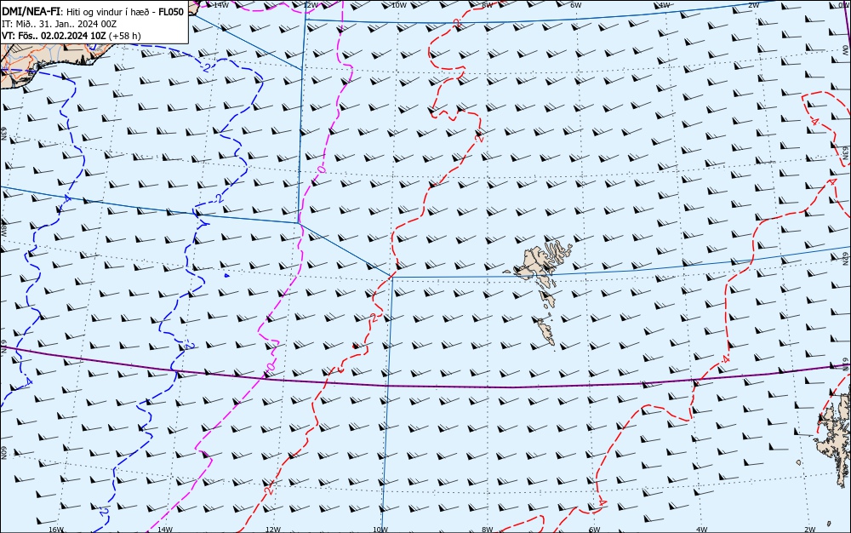Click the lower magenta "0" label near purple line
The height and width of the screenshot is (533, 851).
click(271, 369)
